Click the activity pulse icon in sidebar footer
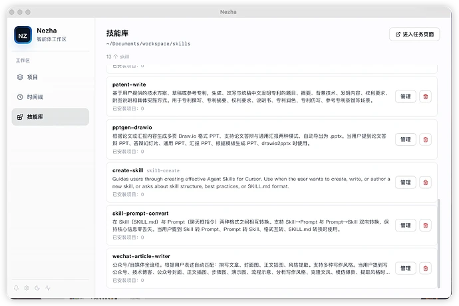The image size is (459, 306). tap(48, 288)
